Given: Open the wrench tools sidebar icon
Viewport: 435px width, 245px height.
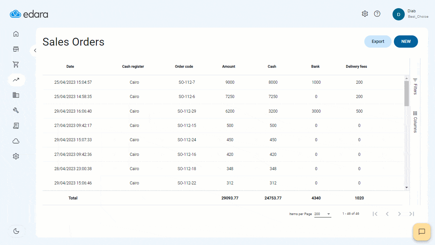Looking at the screenshot, I should (x=16, y=110).
